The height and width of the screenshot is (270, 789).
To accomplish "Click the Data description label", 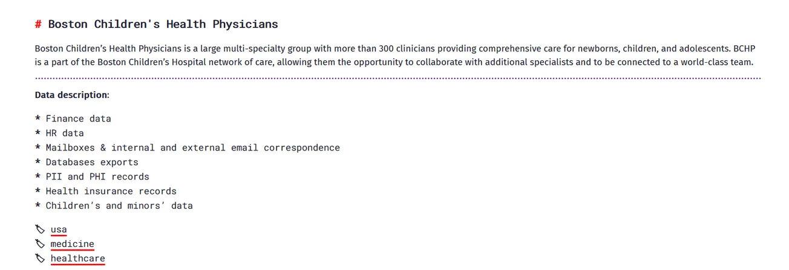I will pos(71,95).
